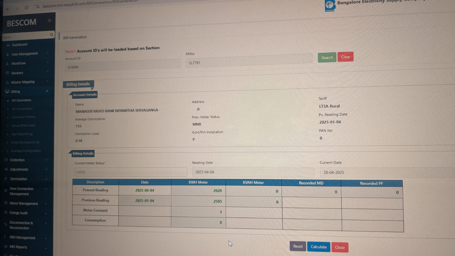
Task: Expand Master Mapping menu chevron
Action: point(47,81)
